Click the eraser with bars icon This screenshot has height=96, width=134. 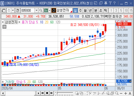108,93
